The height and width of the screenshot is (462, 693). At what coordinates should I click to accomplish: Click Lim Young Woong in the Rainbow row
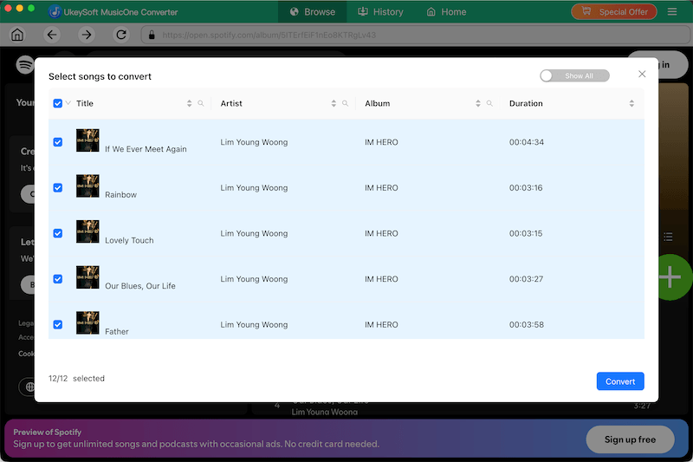coord(254,188)
